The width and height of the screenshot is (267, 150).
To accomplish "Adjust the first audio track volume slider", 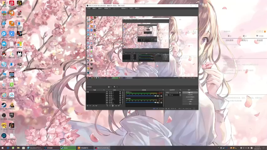I will pos(141,96).
